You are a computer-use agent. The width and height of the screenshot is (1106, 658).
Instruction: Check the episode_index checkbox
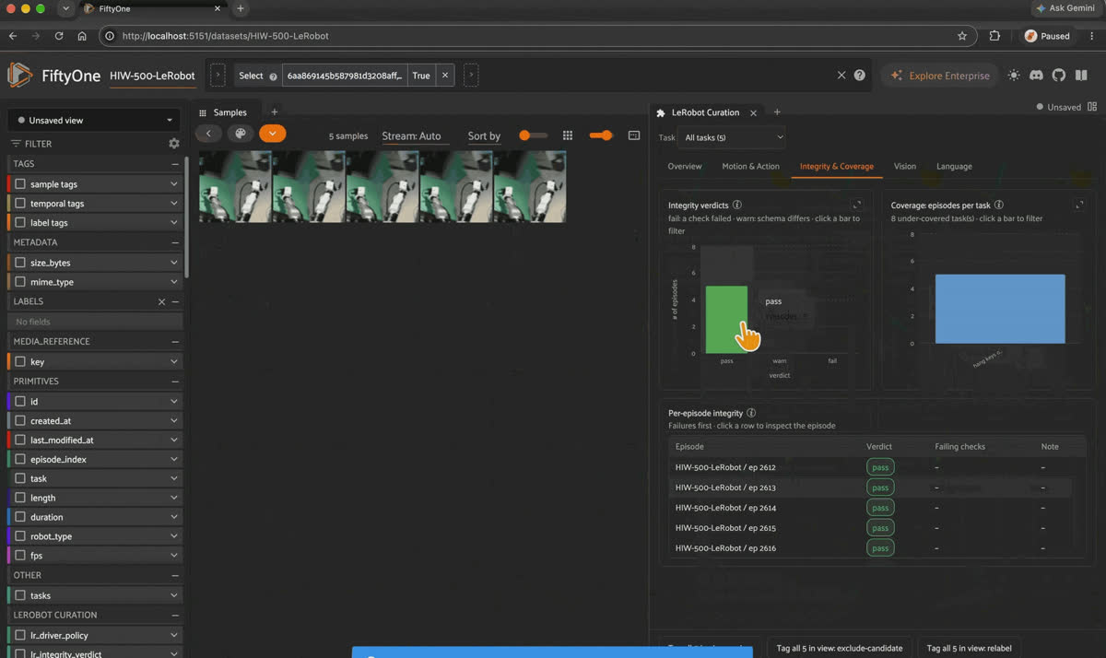[x=20, y=459]
